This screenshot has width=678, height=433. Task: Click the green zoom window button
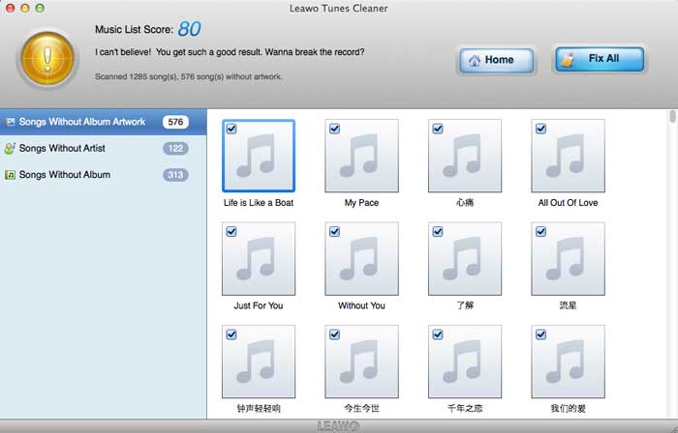[40, 8]
